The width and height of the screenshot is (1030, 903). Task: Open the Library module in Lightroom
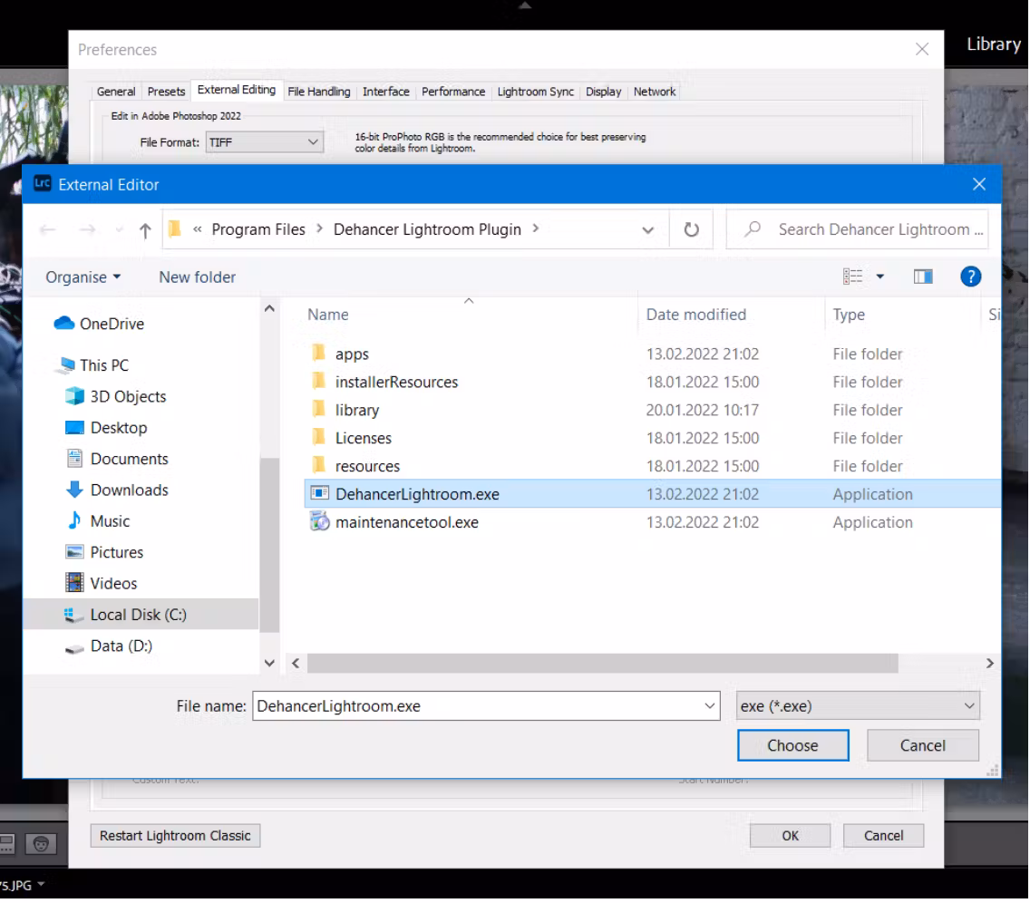coord(993,44)
